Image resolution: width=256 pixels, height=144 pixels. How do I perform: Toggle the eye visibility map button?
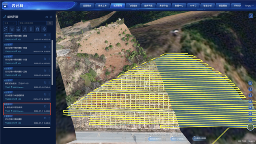(x=250, y=101)
